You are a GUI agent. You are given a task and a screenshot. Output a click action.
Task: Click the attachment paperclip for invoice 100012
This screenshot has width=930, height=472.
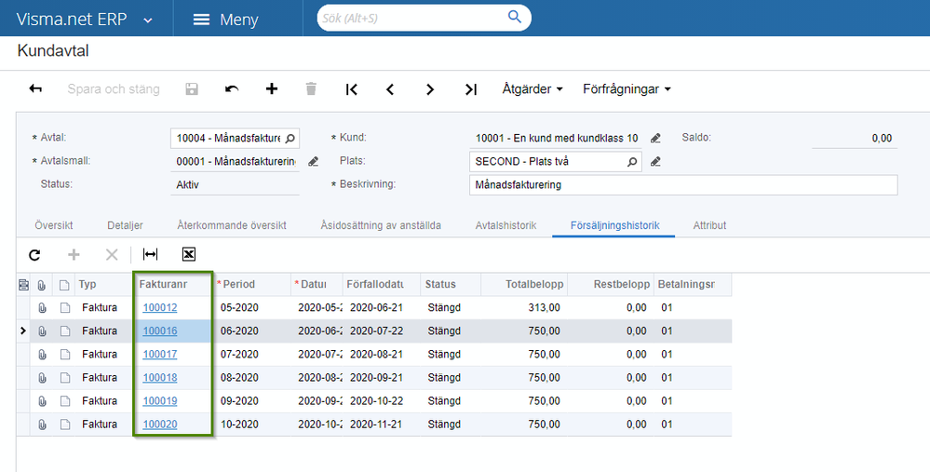(x=42, y=308)
